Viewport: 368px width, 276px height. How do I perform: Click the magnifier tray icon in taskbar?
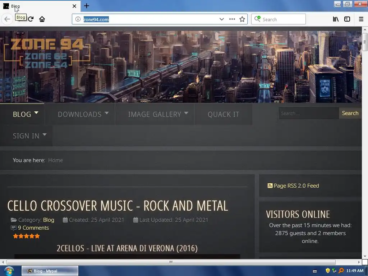(x=341, y=271)
